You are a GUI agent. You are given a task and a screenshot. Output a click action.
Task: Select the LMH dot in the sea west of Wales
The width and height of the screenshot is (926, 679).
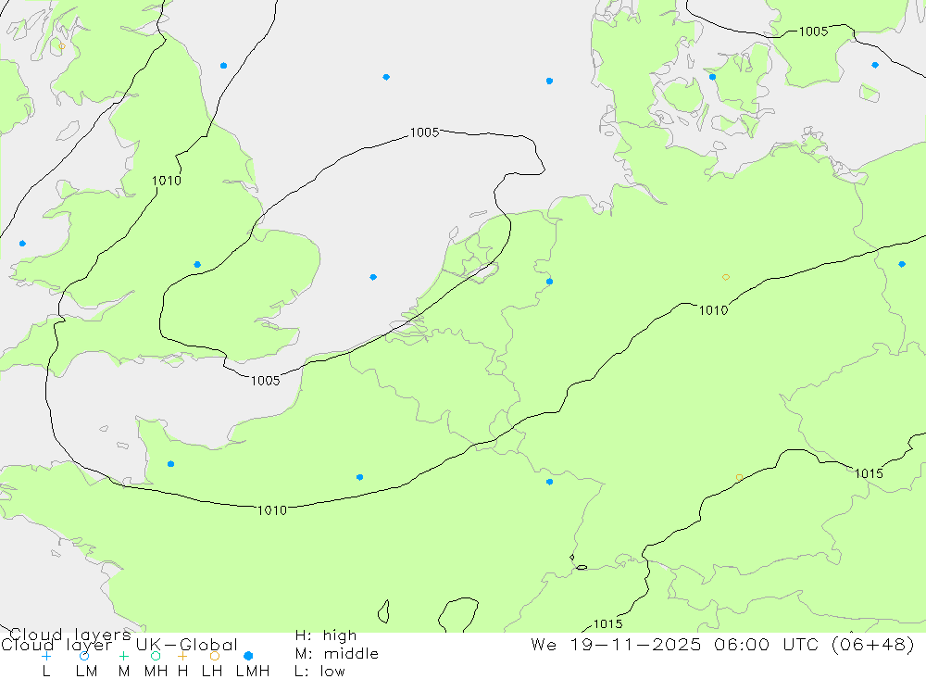22,244
